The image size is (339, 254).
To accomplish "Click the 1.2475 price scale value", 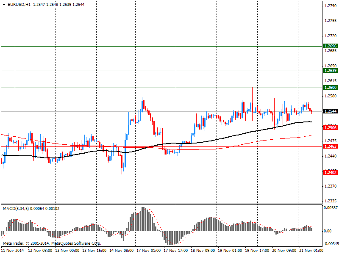I will (x=331, y=141).
